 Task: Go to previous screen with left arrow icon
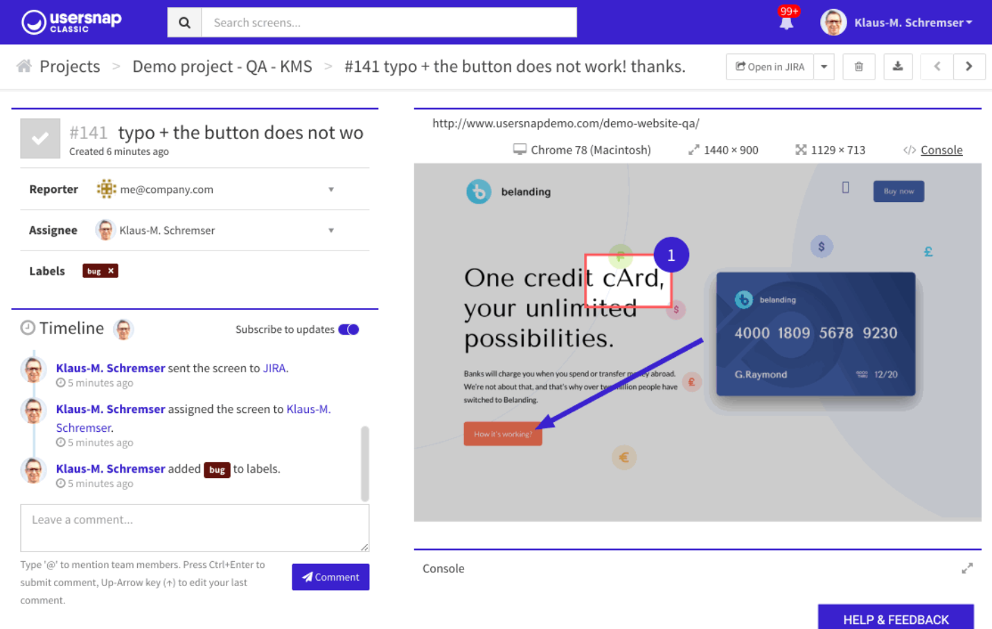[x=936, y=66]
